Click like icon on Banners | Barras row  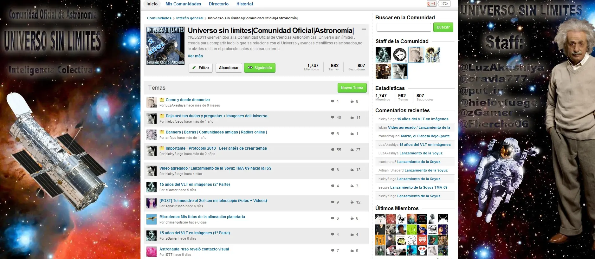click(x=352, y=134)
